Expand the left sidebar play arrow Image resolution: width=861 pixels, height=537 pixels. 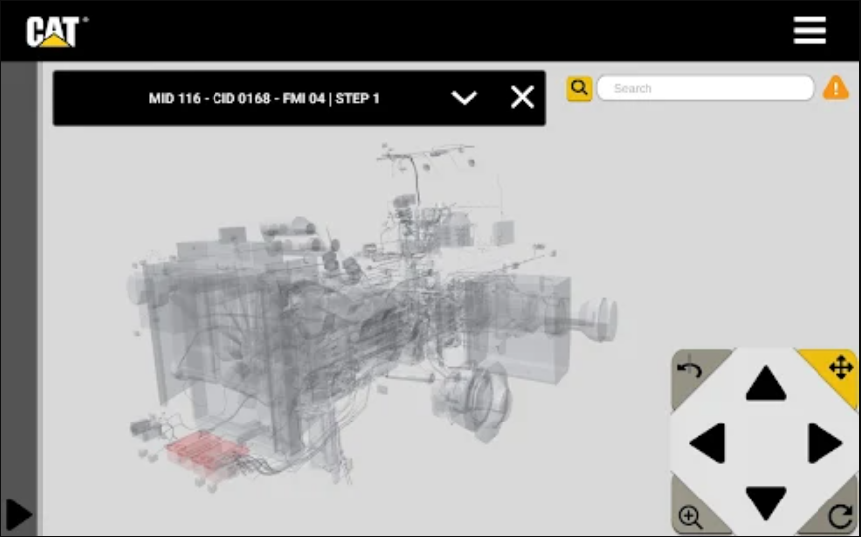[x=18, y=515]
